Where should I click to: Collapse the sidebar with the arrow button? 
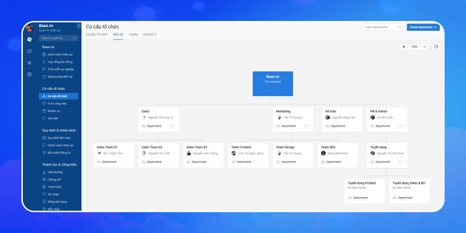coord(79,26)
